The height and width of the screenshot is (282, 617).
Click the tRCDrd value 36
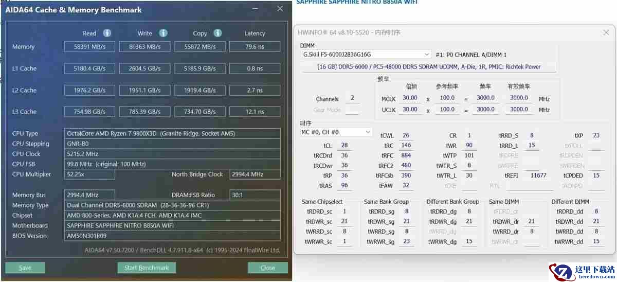click(344, 155)
